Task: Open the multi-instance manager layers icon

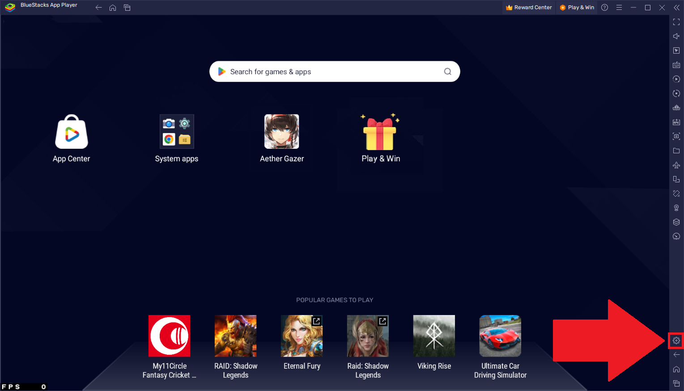Action: (x=676, y=222)
